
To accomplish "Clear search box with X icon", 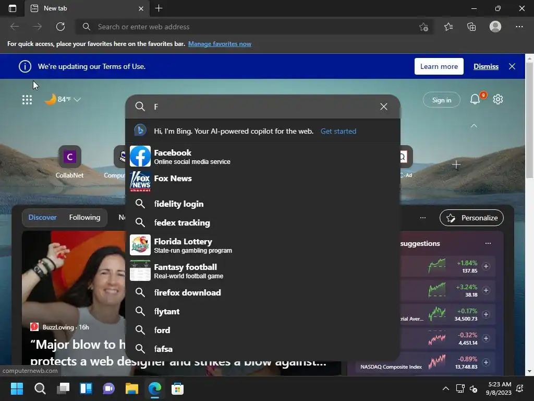I will coord(384,107).
